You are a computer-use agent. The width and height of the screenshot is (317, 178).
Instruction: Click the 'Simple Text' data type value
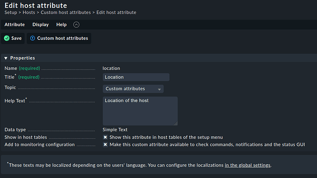point(115,130)
